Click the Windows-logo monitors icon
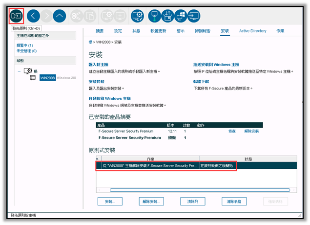 coord(181,16)
